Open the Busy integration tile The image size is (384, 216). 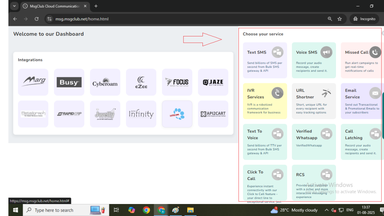click(x=69, y=82)
